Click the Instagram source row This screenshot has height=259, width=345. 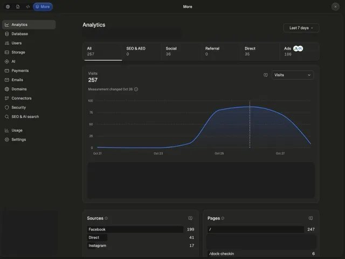pos(141,246)
